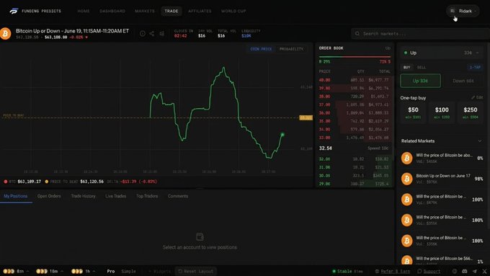
Task: Select the Sell mode toggle
Action: click(x=422, y=67)
